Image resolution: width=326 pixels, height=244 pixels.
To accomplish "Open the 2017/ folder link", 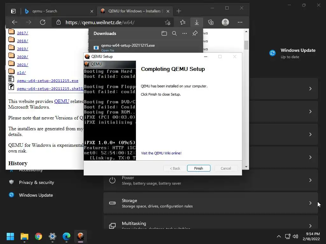I will coord(23,33).
